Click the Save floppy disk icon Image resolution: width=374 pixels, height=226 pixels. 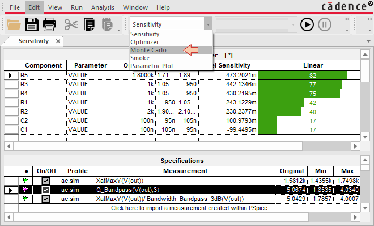click(x=32, y=24)
